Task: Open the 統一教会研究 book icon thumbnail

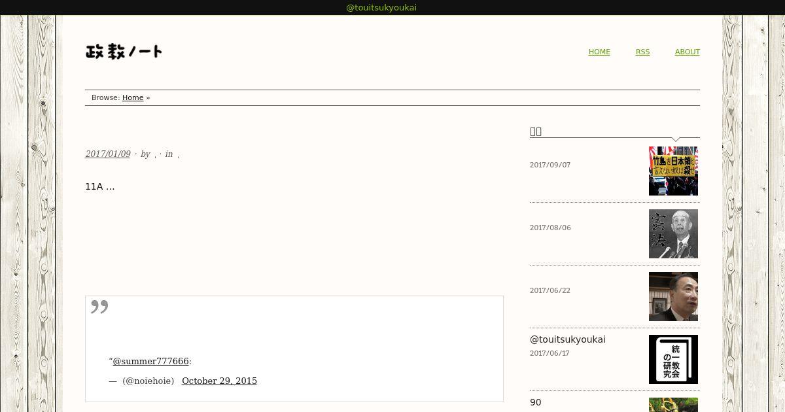Action: coord(673,359)
